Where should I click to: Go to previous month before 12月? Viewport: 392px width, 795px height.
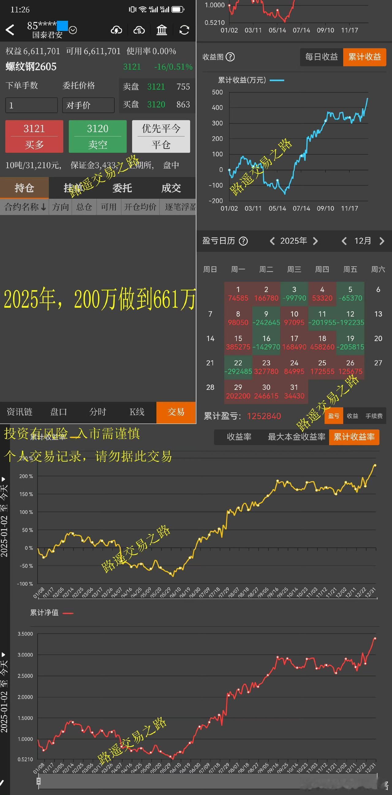click(x=344, y=241)
